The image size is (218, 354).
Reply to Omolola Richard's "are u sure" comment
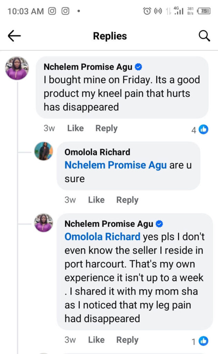127,200
